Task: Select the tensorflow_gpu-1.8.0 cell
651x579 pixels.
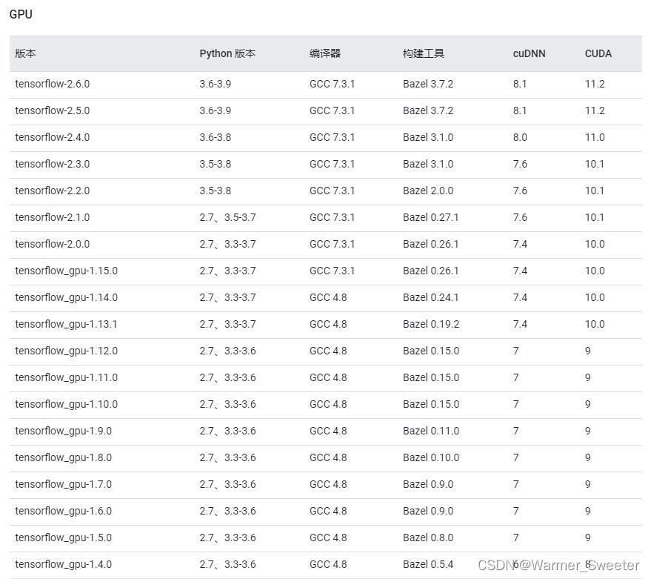Action: point(64,457)
